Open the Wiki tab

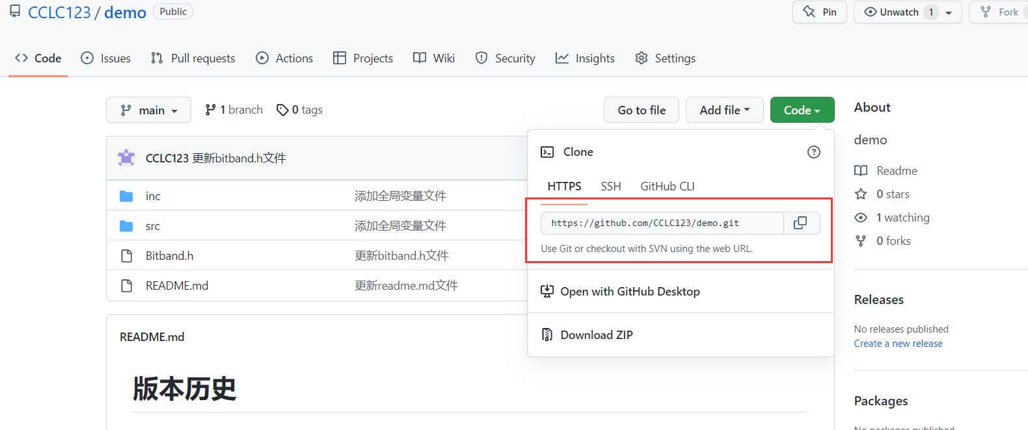tap(434, 58)
